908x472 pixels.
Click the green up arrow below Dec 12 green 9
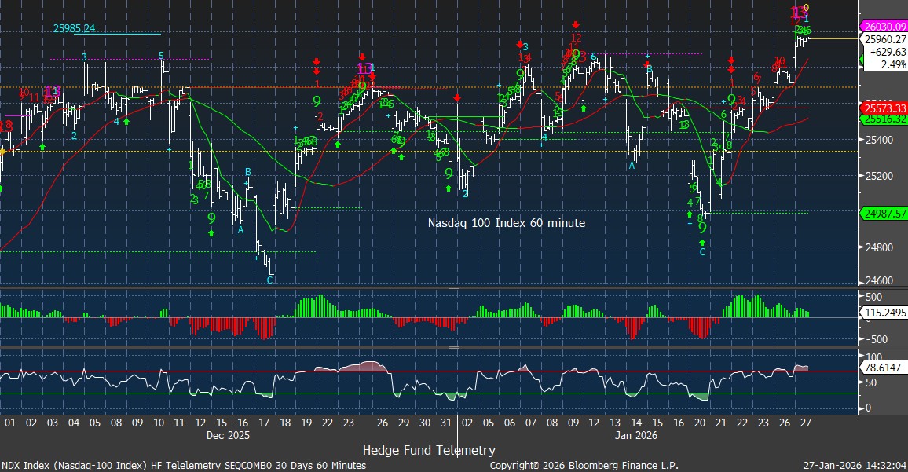(x=211, y=233)
